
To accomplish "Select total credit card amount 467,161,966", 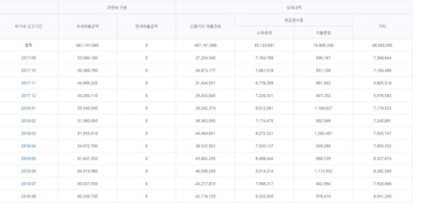I will coord(205,46).
